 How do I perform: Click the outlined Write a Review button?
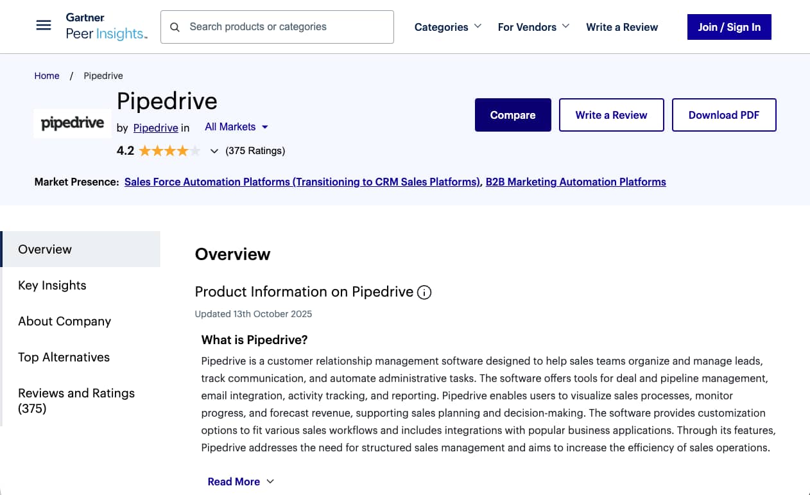point(611,115)
